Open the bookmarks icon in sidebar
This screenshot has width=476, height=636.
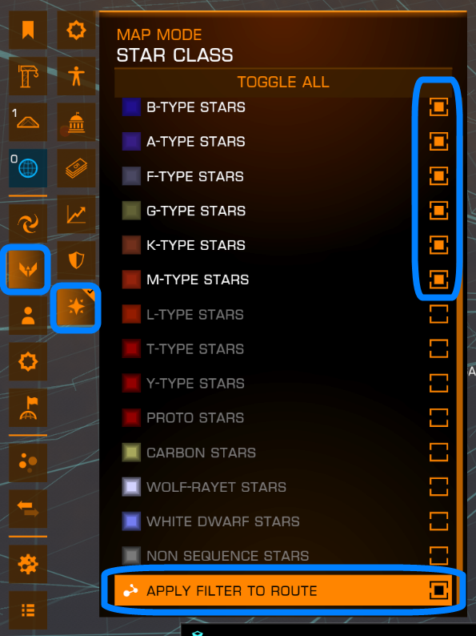[28, 30]
